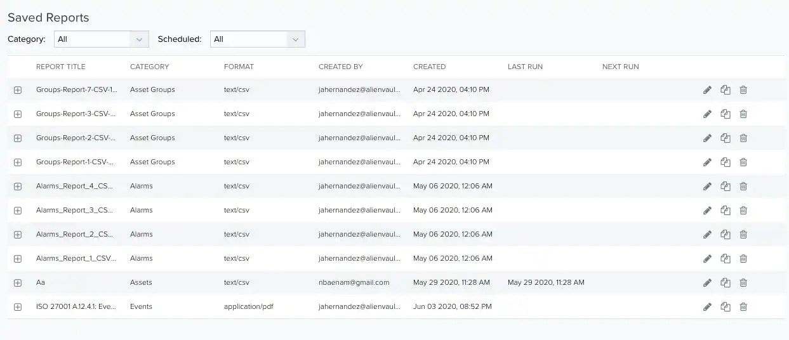This screenshot has width=789, height=340.
Task: Trash the Alarms_Report_2 report
Action: click(743, 235)
